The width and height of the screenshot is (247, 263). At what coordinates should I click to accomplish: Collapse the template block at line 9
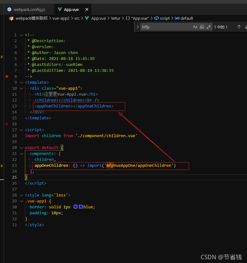coord(21,82)
